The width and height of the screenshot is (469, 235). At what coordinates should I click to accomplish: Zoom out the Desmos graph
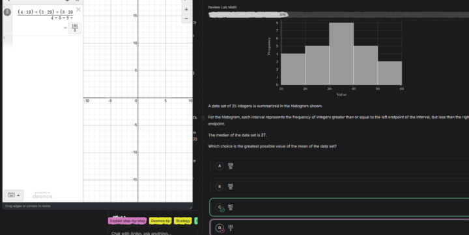(186, 18)
